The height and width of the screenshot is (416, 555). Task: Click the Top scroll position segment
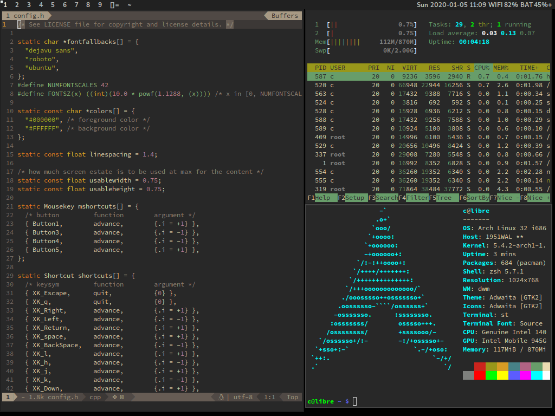click(x=292, y=397)
